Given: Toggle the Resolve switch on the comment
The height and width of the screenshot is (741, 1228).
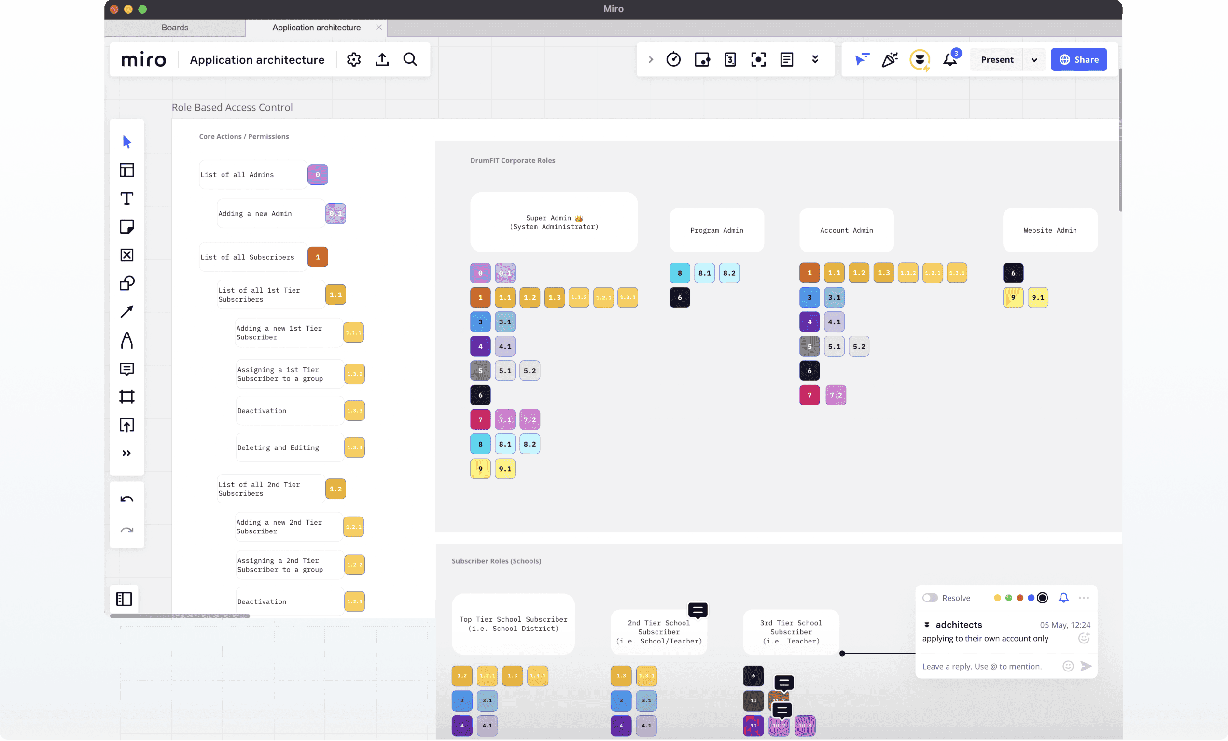Looking at the screenshot, I should (x=930, y=598).
